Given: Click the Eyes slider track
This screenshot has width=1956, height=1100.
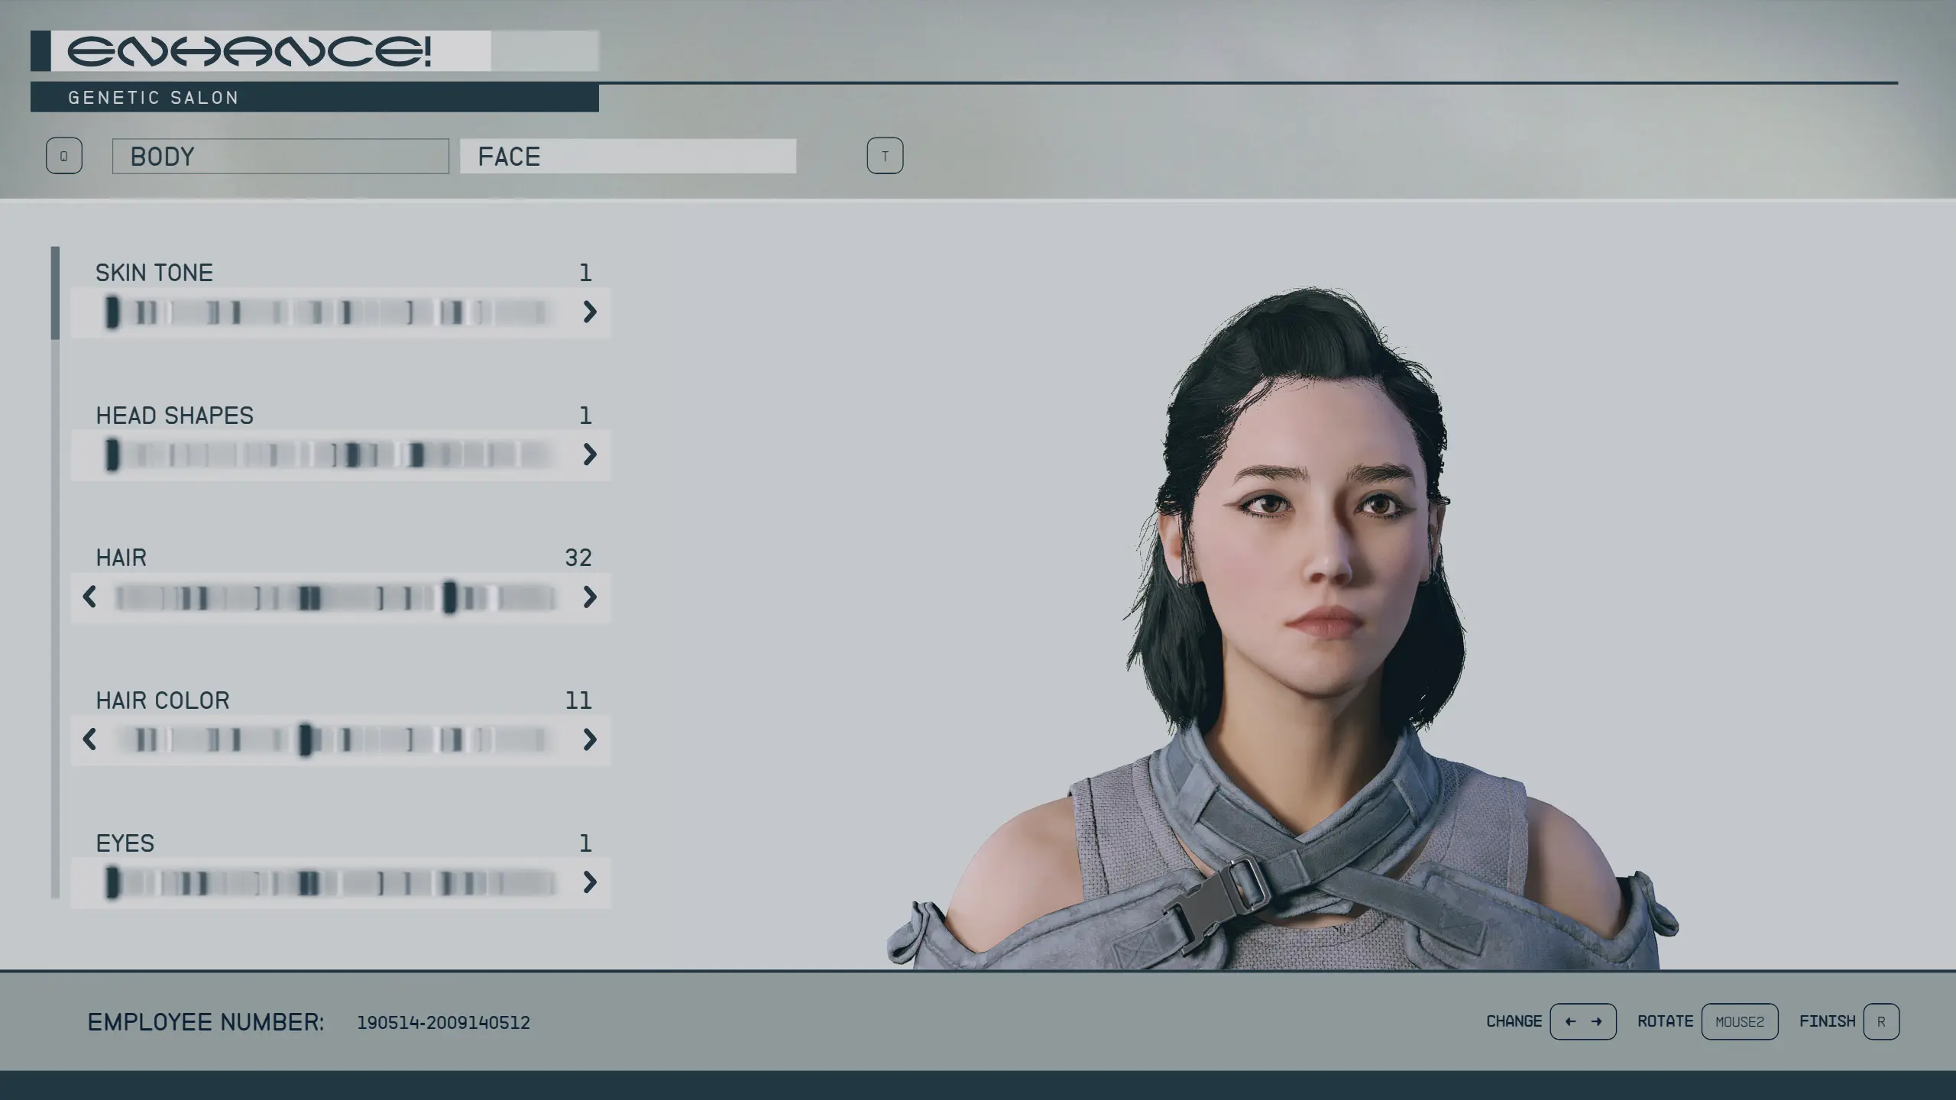Looking at the screenshot, I should (x=332, y=882).
